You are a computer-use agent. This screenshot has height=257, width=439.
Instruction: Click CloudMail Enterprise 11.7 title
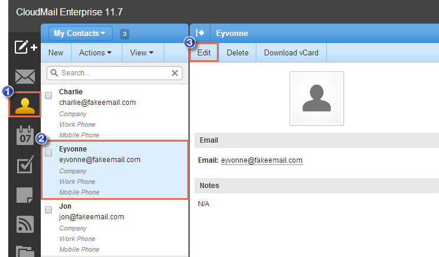coord(70,12)
